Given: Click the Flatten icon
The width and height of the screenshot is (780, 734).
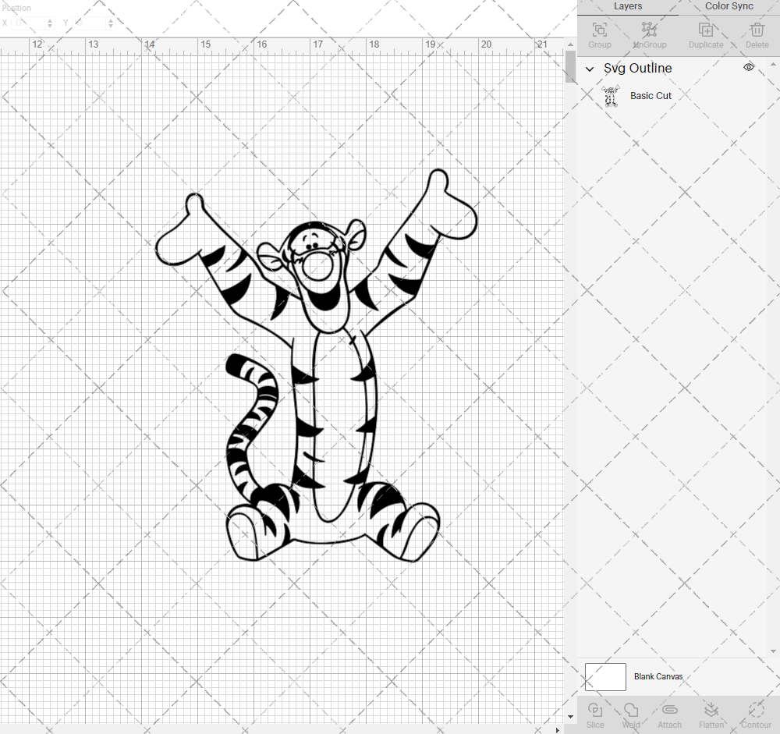Looking at the screenshot, I should (x=711, y=714).
